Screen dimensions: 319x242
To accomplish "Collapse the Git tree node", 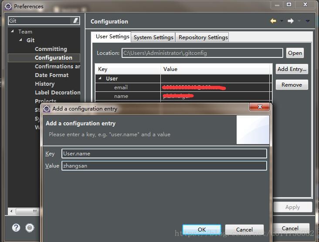I will tap(21, 40).
